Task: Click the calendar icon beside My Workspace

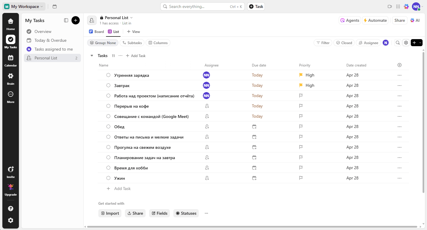Action: coord(54,6)
